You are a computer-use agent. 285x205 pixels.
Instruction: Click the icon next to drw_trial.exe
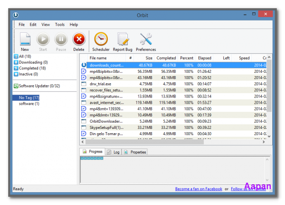pos(84,84)
